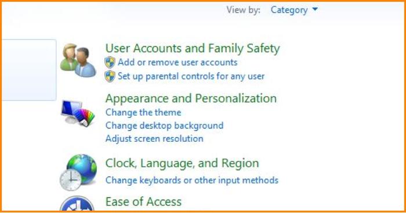Open Clock, Language, and Region category
The image size is (406, 213).
[x=182, y=163]
